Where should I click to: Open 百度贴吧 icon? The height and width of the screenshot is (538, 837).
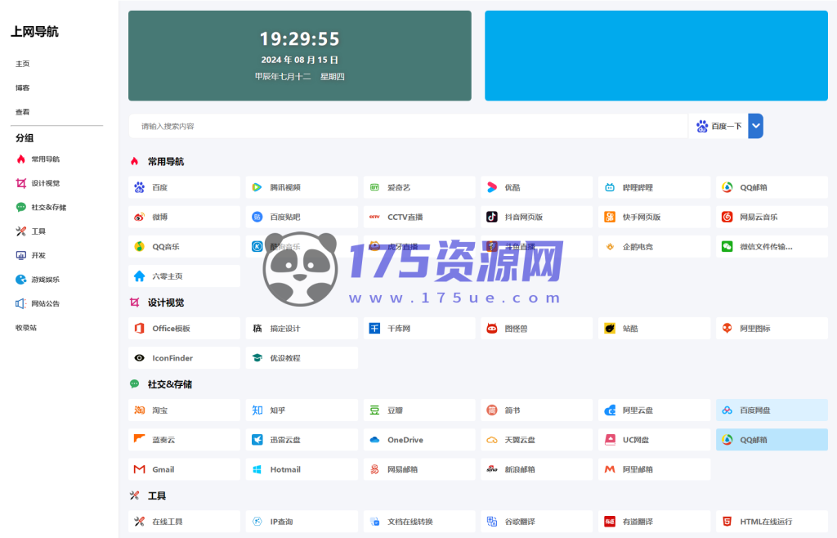[257, 217]
